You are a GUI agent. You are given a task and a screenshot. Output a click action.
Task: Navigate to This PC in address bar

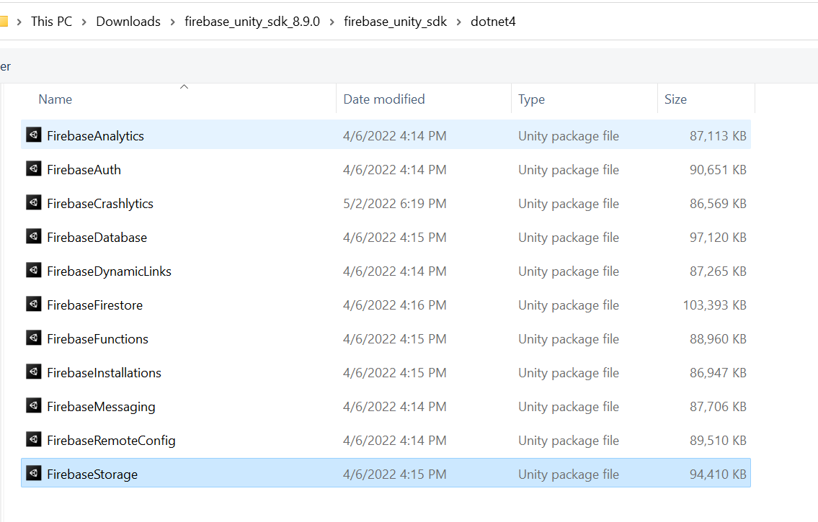click(x=52, y=22)
